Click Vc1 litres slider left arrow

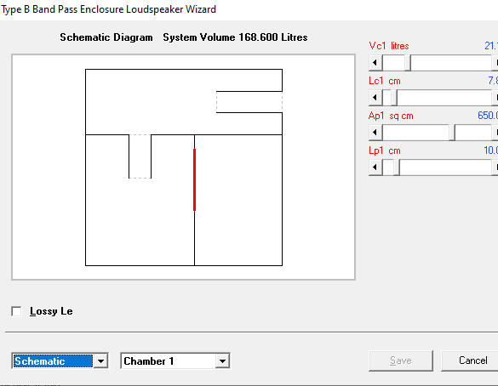(x=375, y=62)
